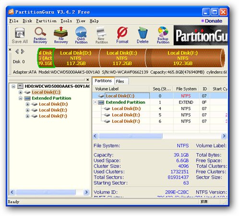Click drive icon of Local Disk(D:) table row
The height and width of the screenshot is (216, 239).
107,108
